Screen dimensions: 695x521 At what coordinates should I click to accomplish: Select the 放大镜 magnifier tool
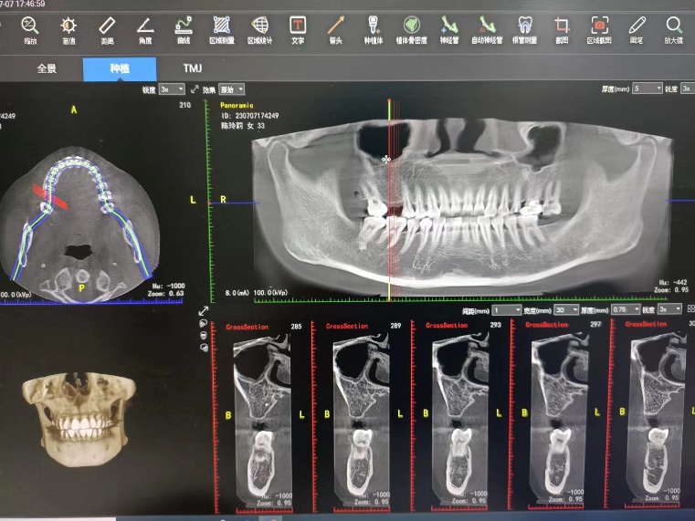tap(674, 30)
